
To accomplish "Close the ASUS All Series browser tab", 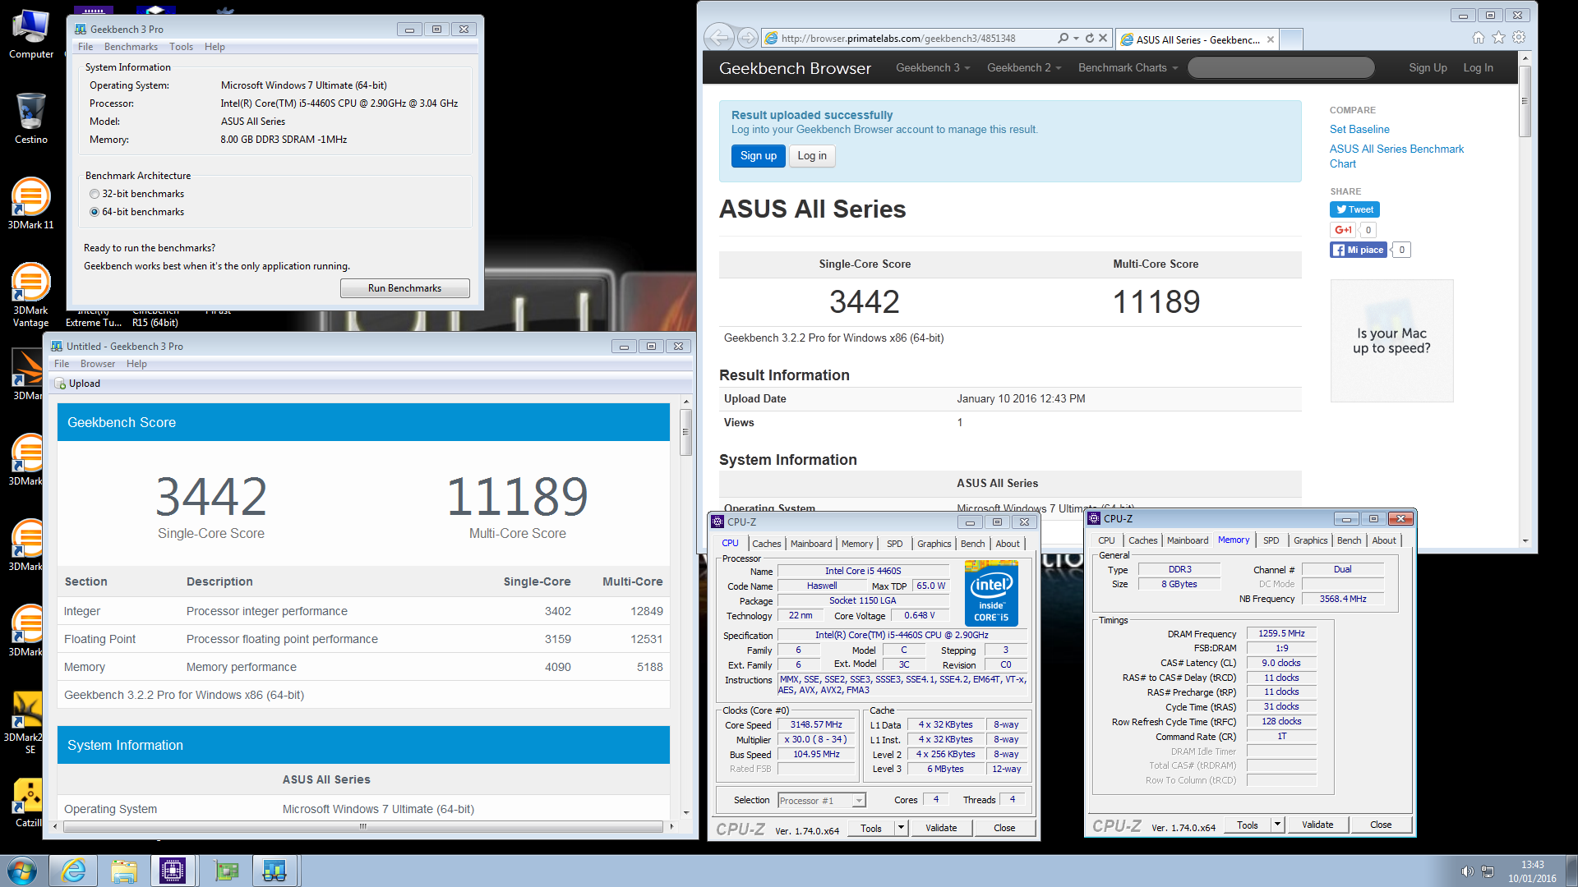I will click(1271, 39).
